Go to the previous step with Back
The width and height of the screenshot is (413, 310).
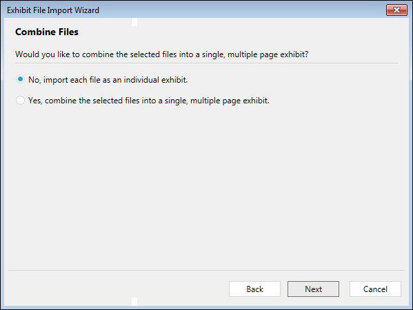254,289
